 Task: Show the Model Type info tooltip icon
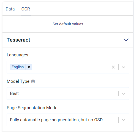point(33,81)
